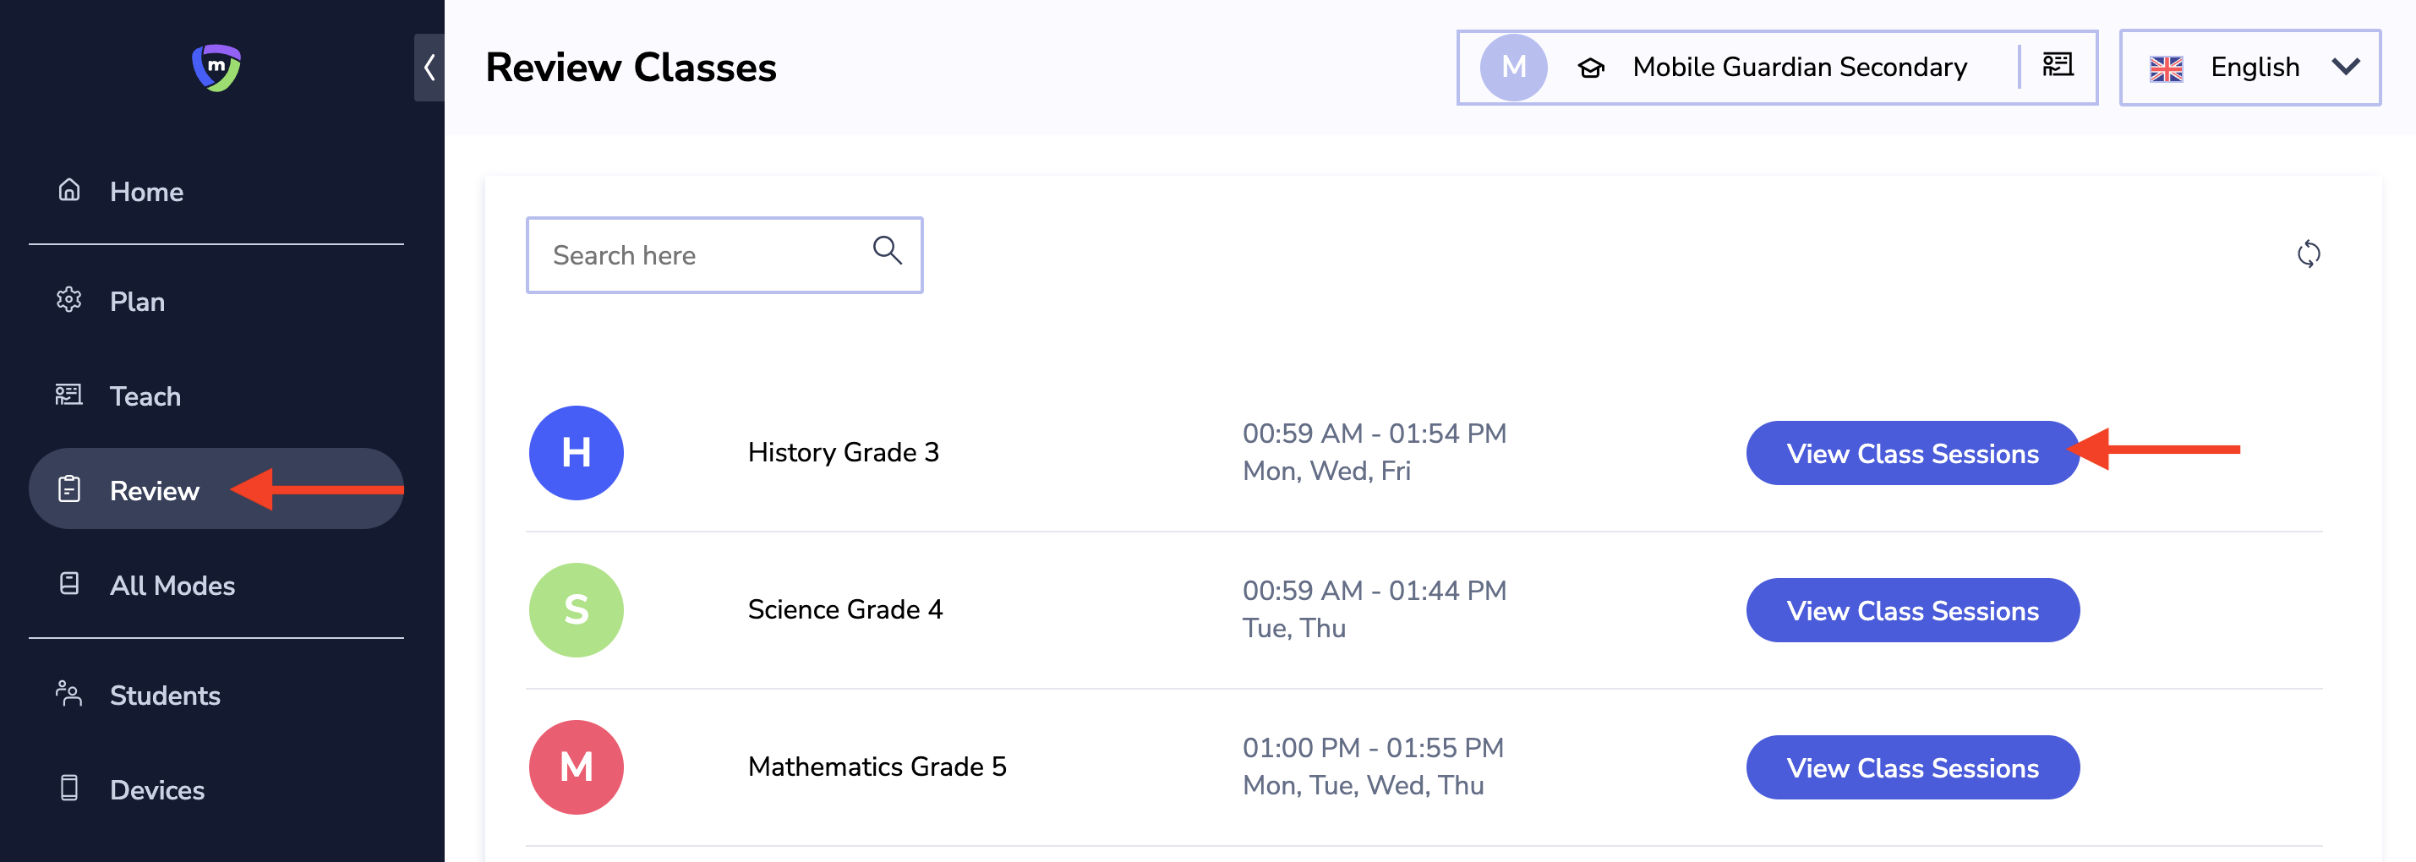Click the History Grade 3 H avatar
This screenshot has height=862, width=2416.
[576, 453]
